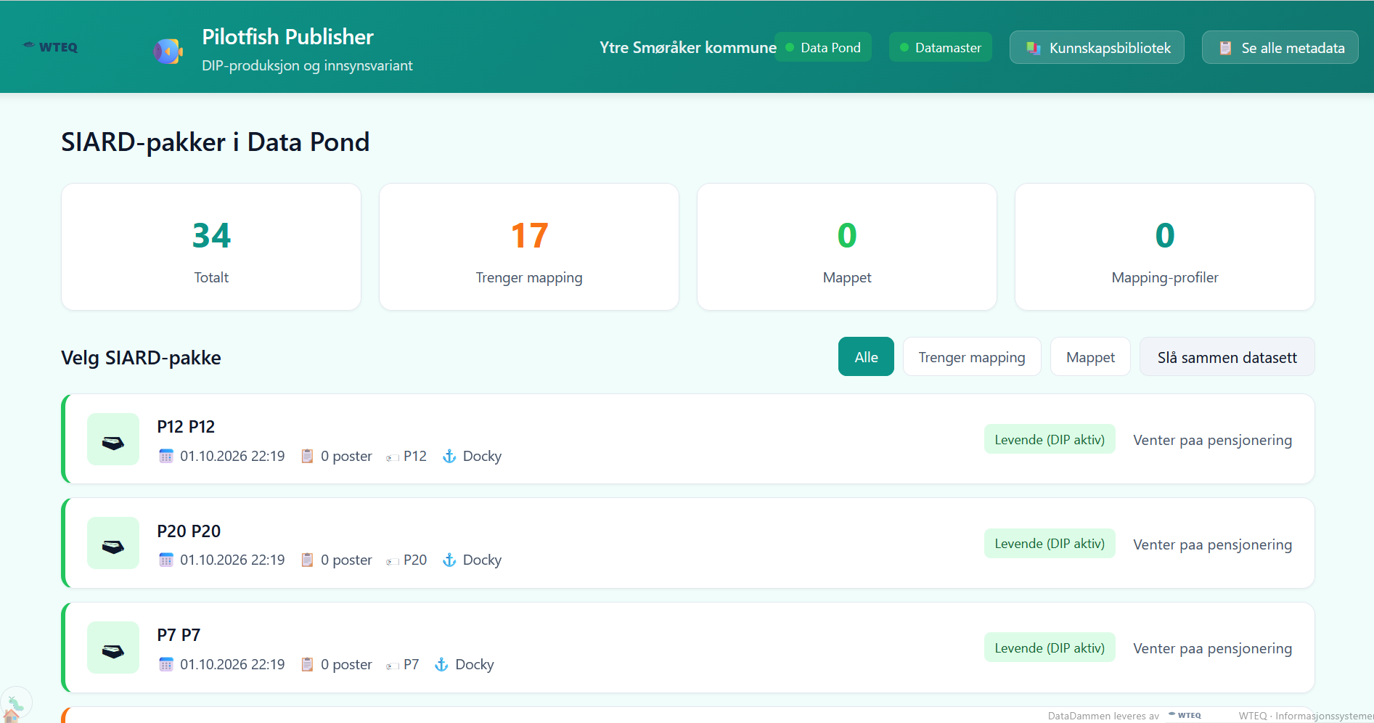Screen dimensions: 1374x723
Task: Click the clipboard posts icon for P7
Action: [307, 664]
